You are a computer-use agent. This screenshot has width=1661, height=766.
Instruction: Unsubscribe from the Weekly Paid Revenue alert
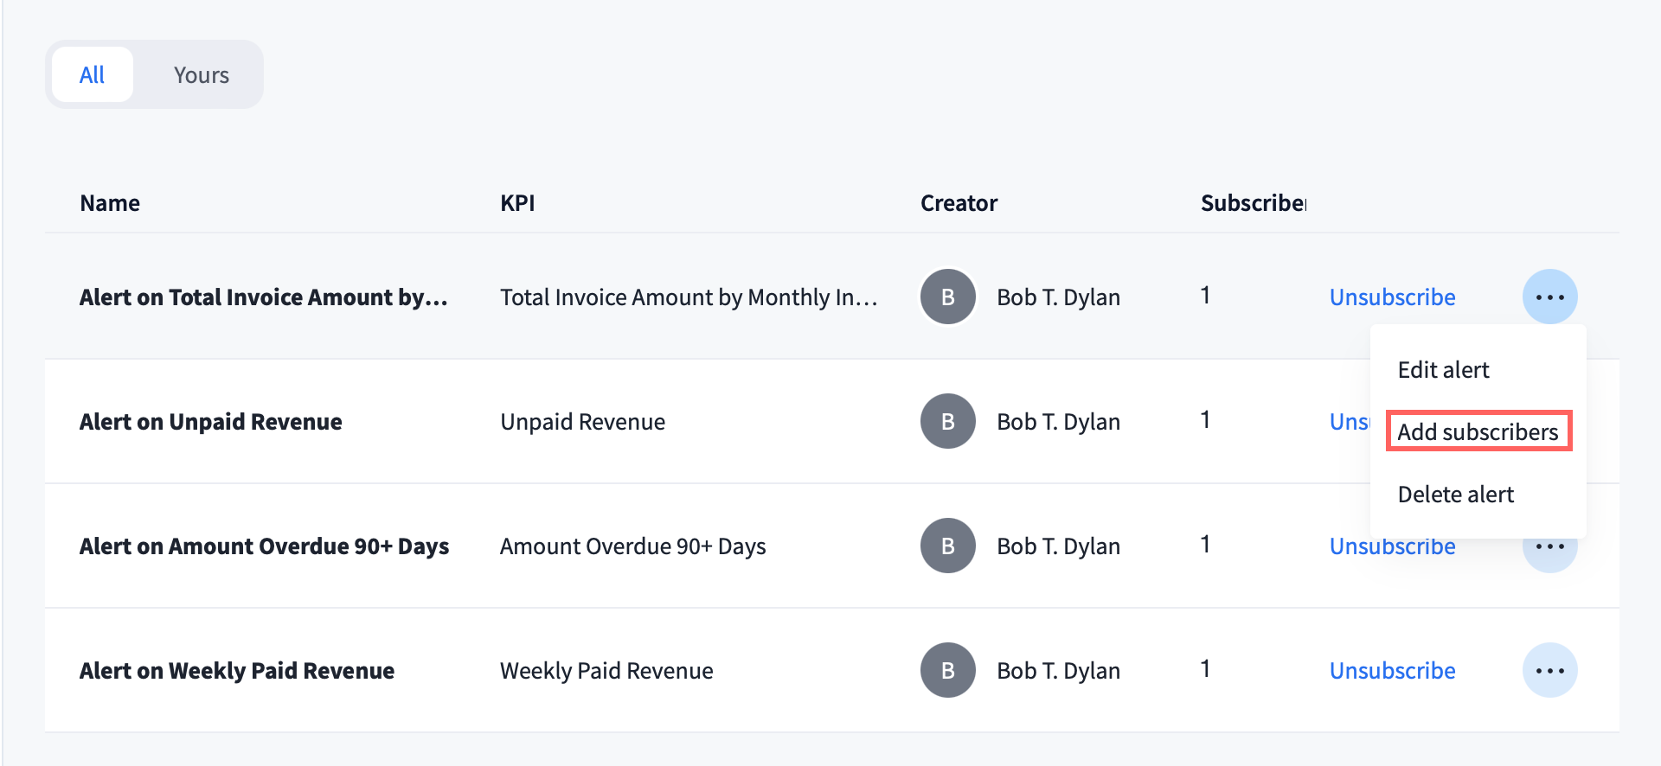[x=1392, y=671]
